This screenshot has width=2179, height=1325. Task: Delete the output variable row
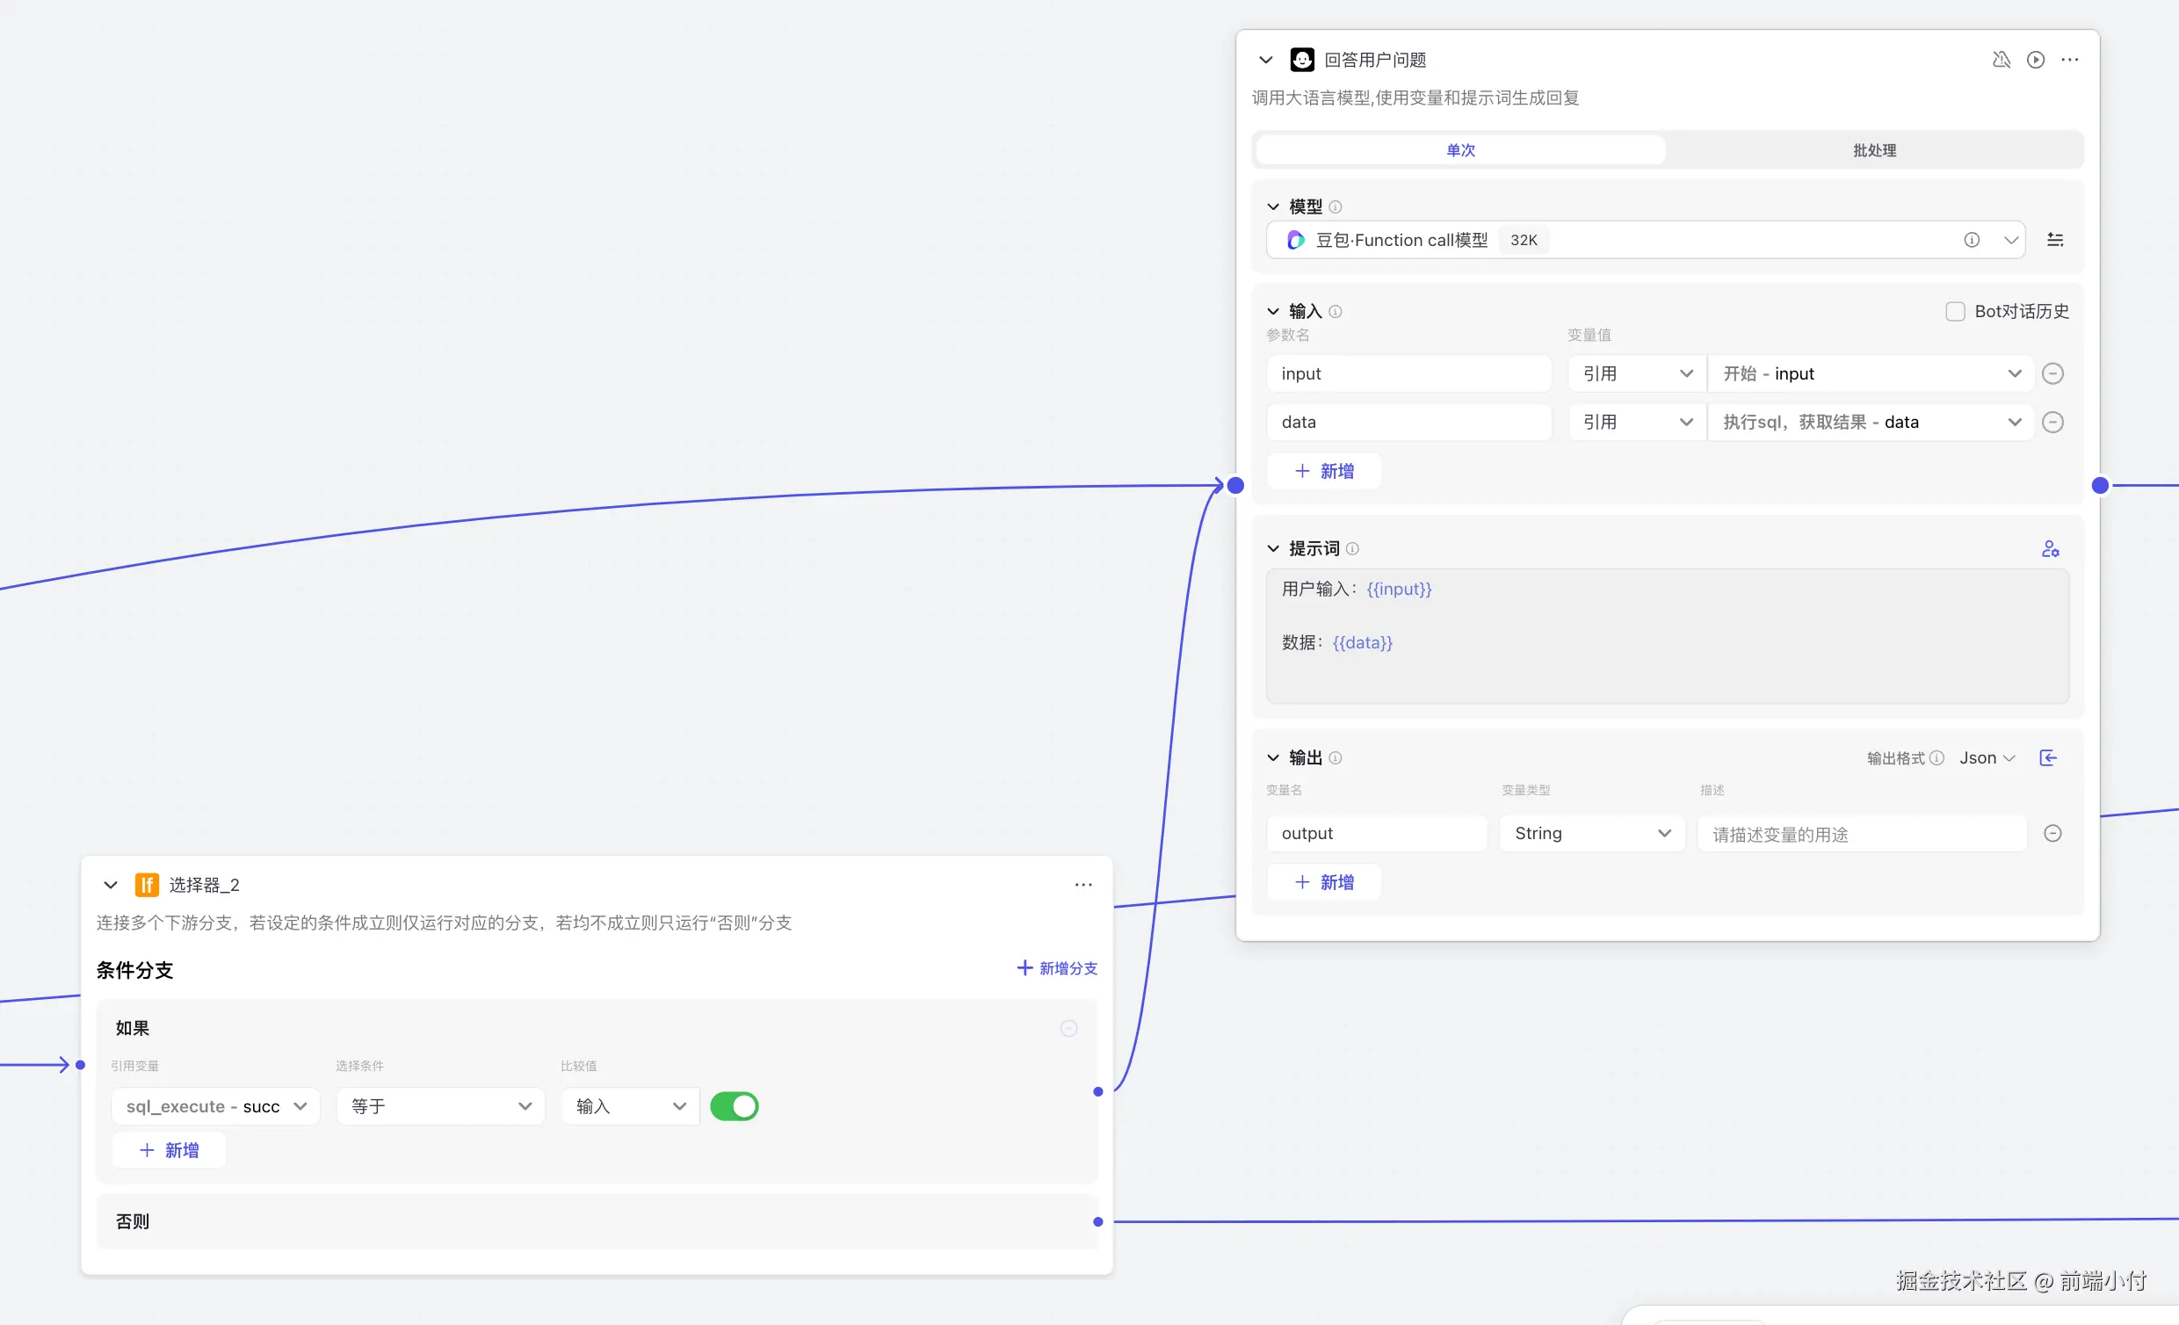2052,833
